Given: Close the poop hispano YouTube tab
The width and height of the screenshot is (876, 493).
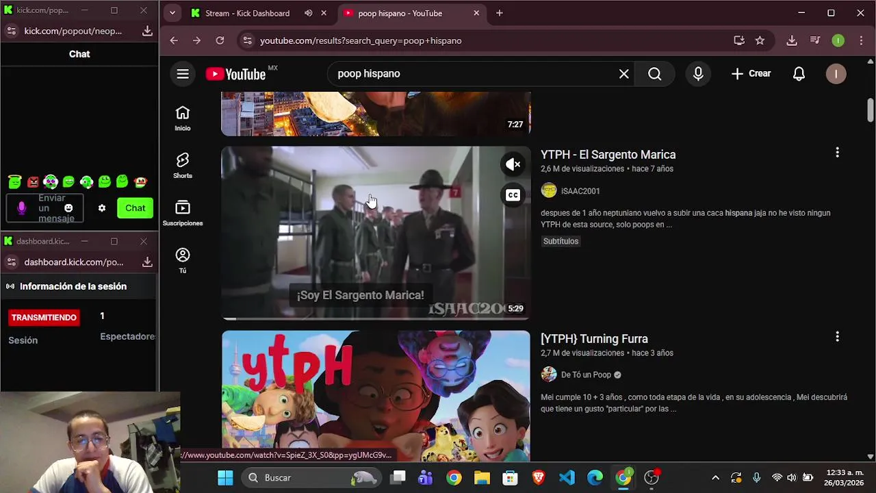Looking at the screenshot, I should click(x=476, y=13).
